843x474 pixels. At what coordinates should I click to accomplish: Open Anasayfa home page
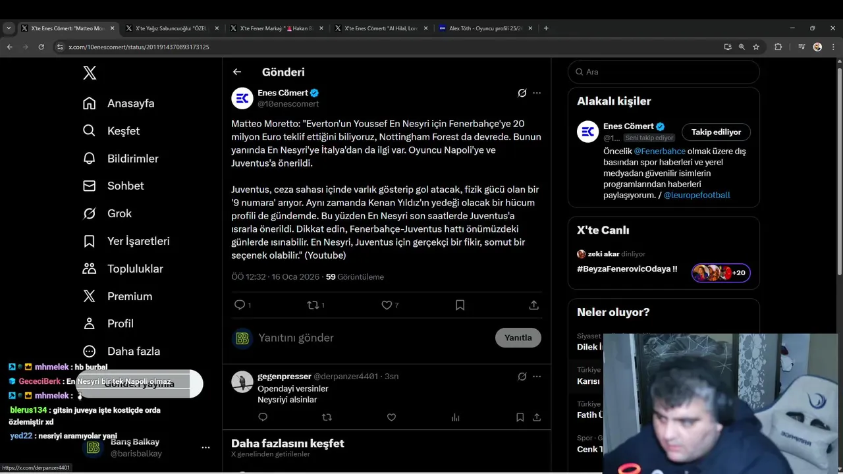(119, 103)
